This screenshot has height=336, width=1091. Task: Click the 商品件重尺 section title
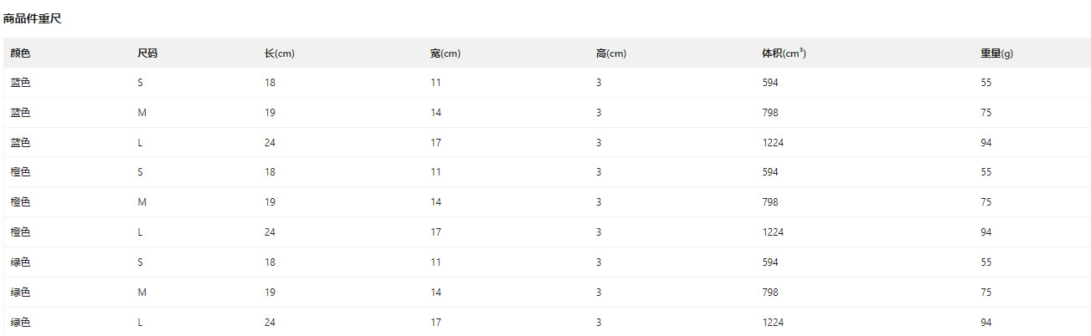point(32,18)
